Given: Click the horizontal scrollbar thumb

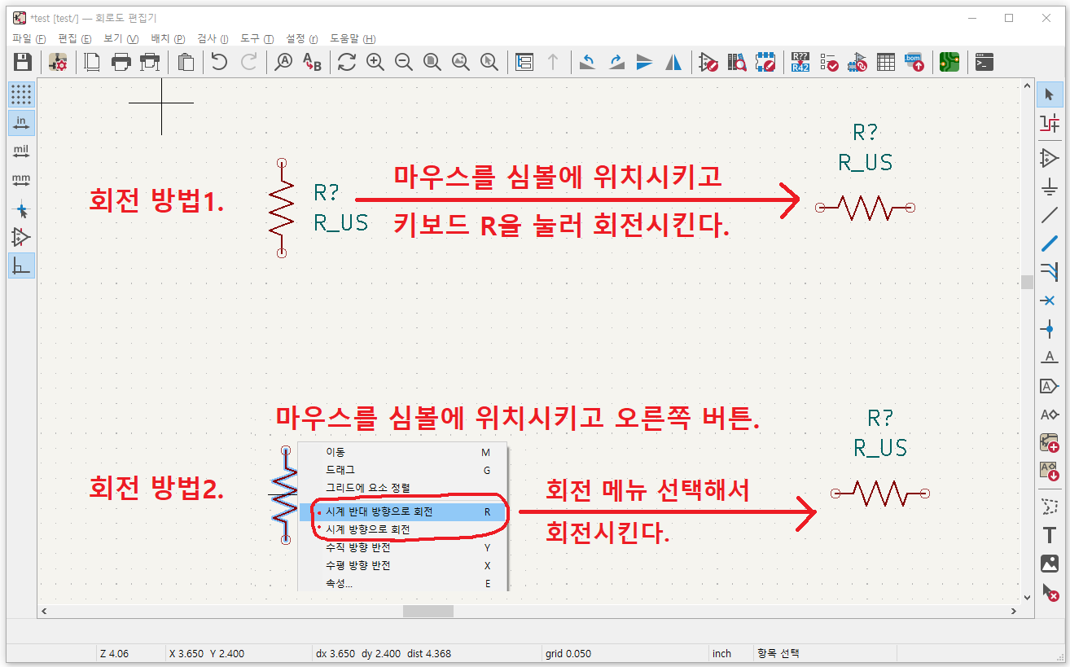Looking at the screenshot, I should pos(428,611).
